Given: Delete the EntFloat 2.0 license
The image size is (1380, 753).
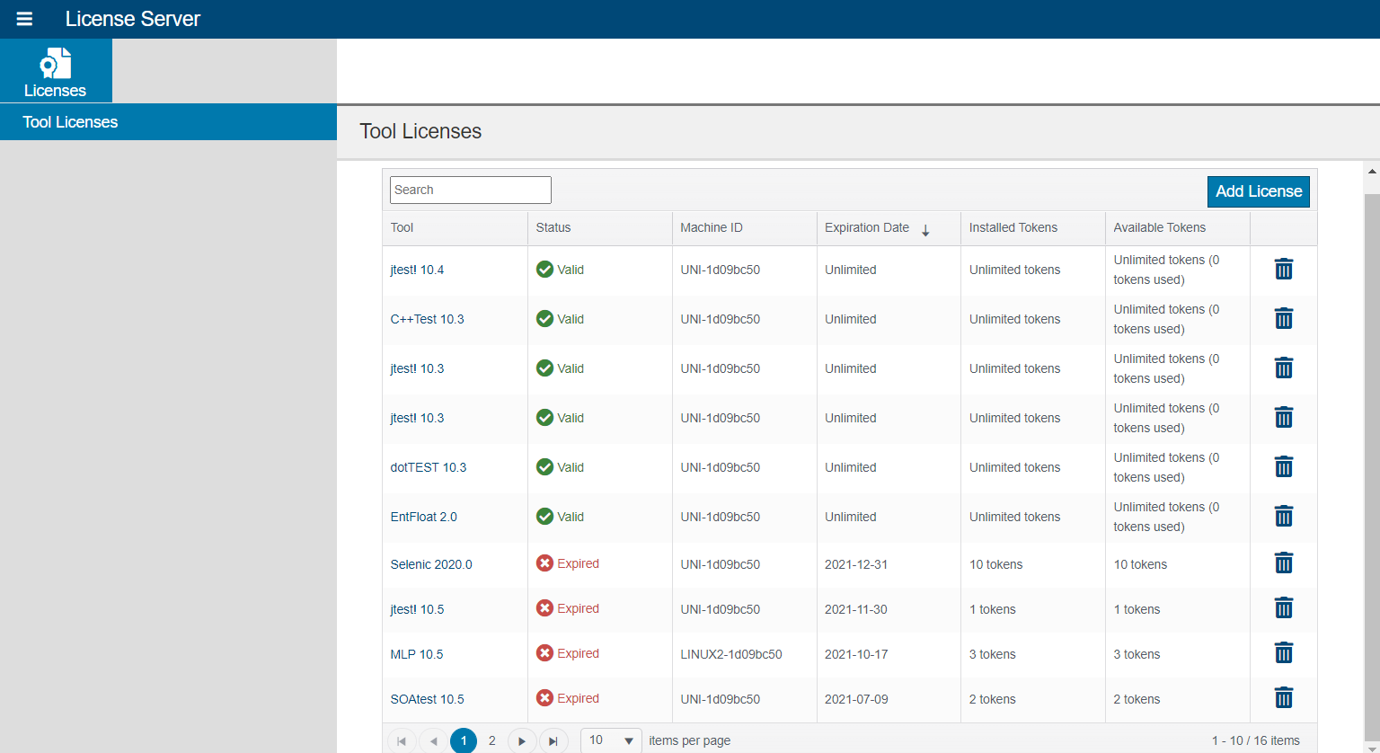Looking at the screenshot, I should coord(1284,517).
